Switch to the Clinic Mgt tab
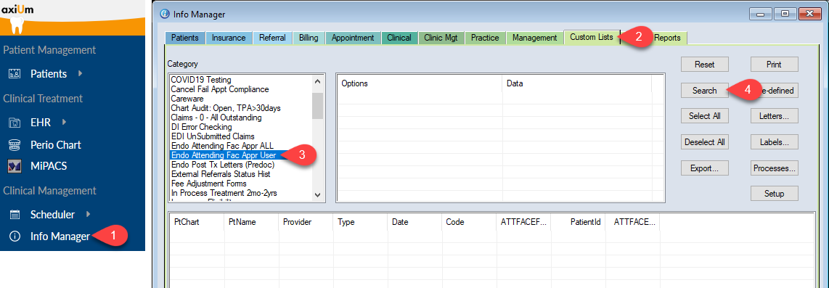 point(441,38)
